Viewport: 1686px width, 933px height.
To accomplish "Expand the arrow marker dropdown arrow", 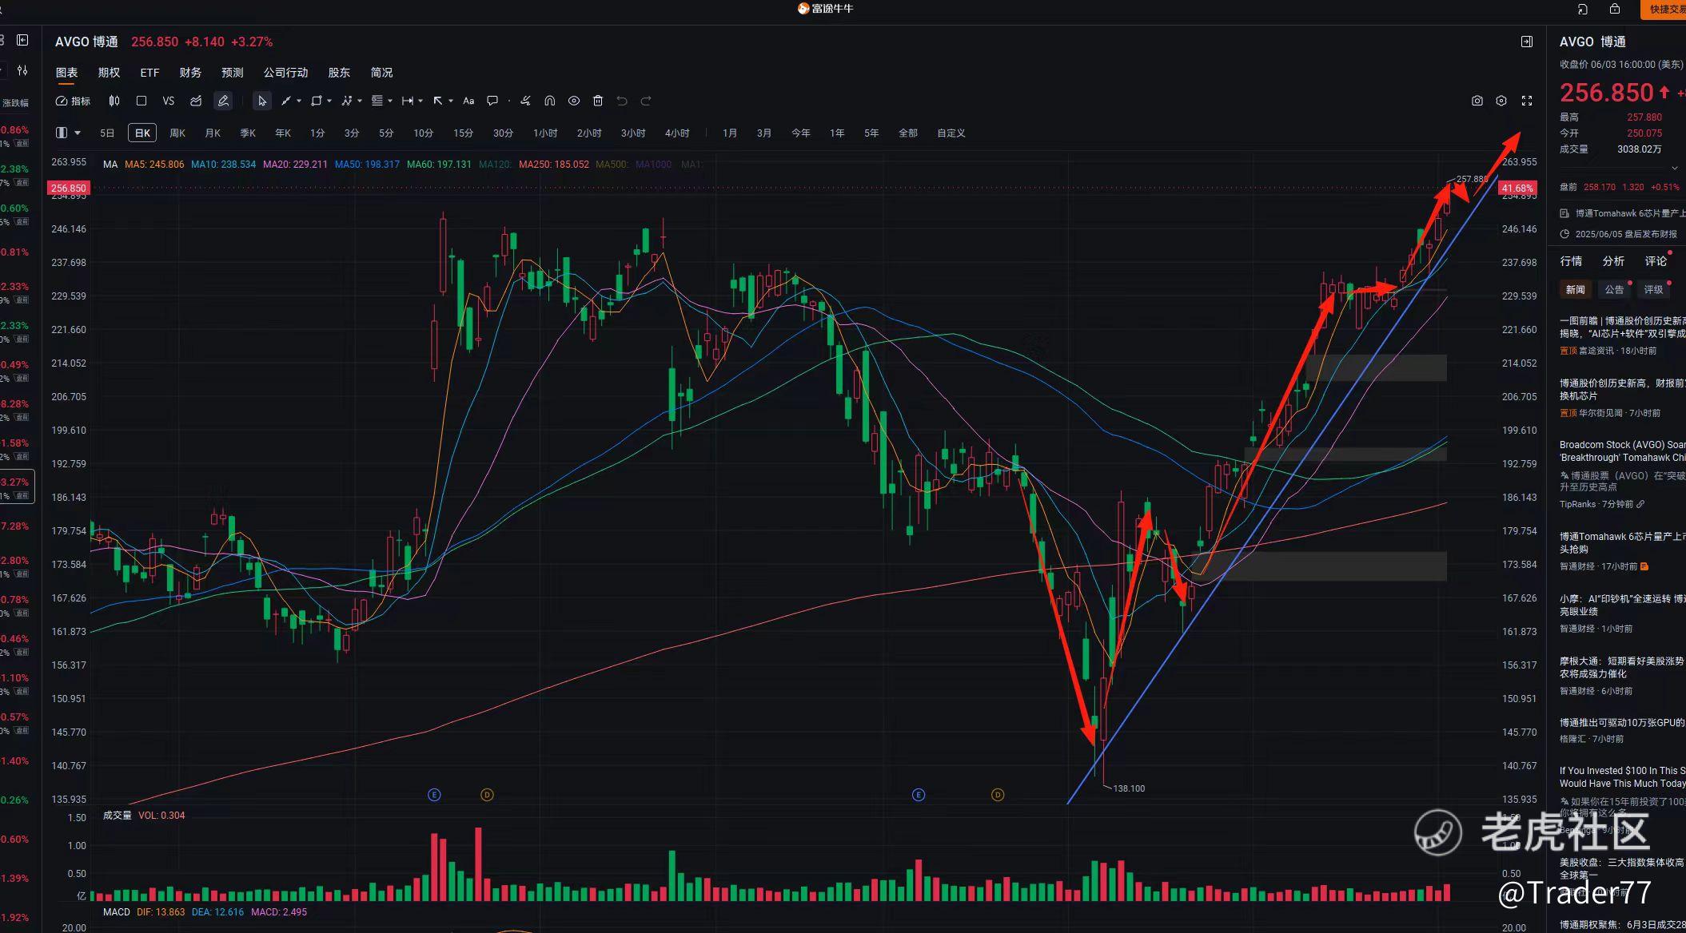I will click(x=451, y=101).
